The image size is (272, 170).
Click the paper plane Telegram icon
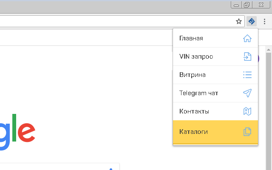247,93
